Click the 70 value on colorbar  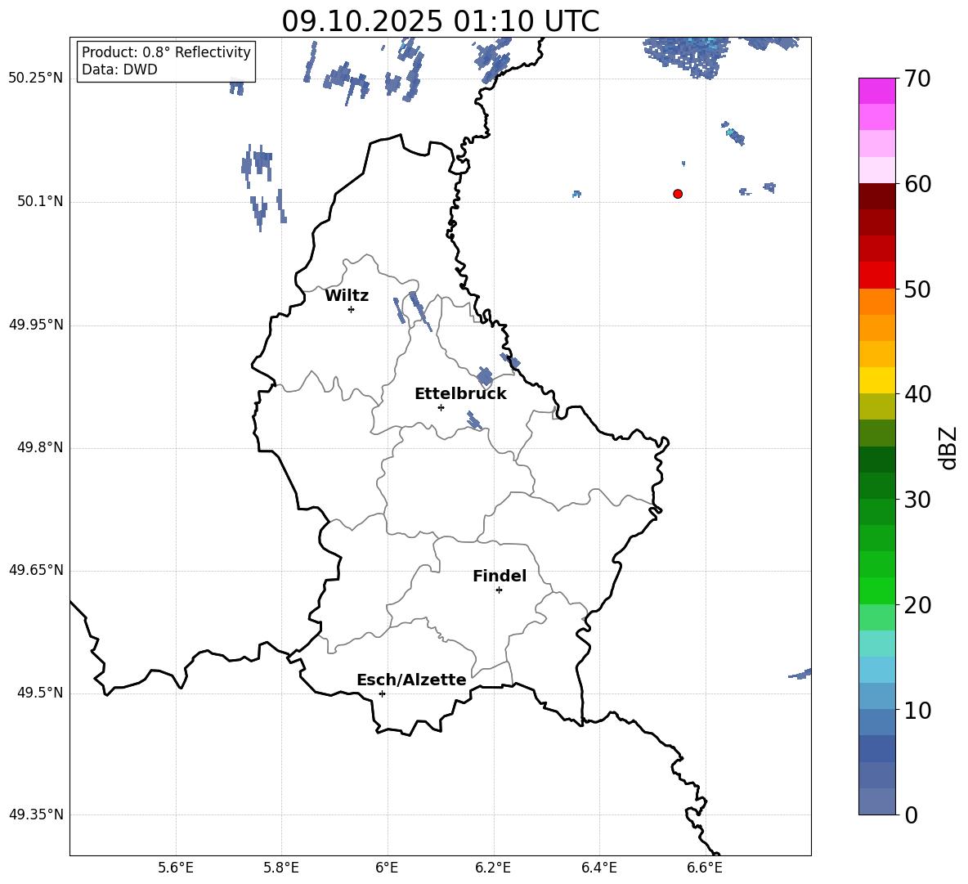click(x=917, y=79)
